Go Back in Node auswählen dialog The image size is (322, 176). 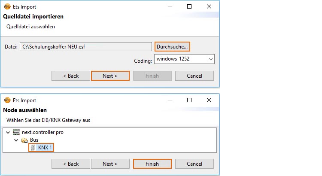(x=71, y=164)
